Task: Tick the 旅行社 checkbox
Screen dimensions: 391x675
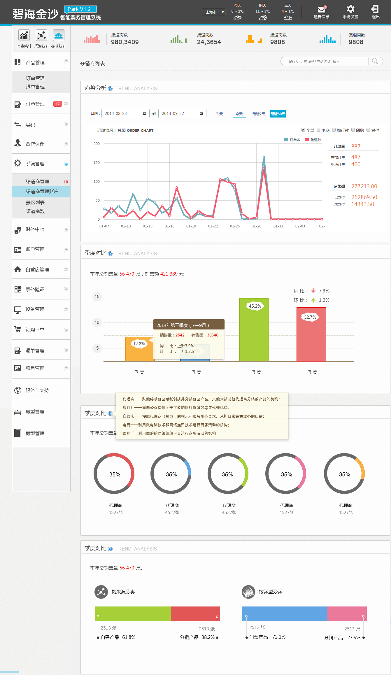Action: (334, 130)
